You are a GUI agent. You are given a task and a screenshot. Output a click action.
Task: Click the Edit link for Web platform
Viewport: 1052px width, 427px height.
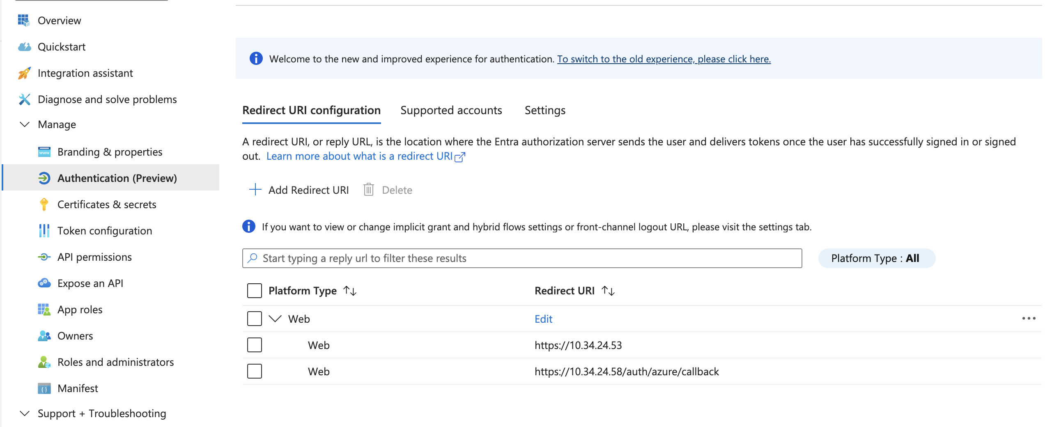pos(543,319)
